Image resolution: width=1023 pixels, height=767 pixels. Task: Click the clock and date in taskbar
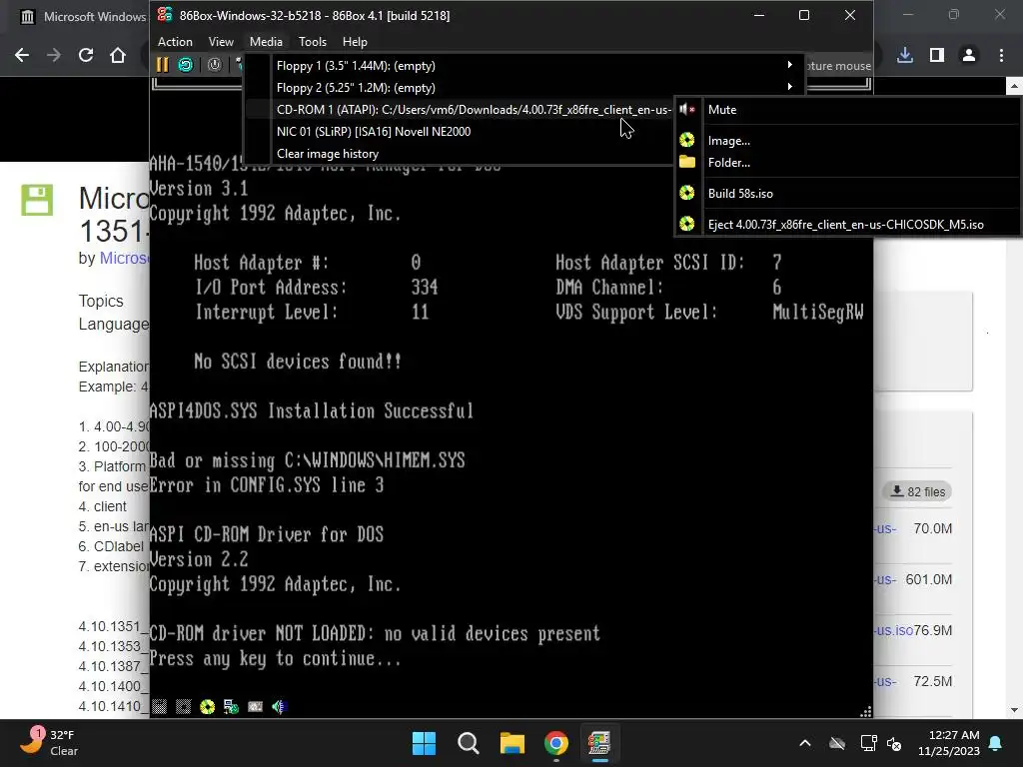tap(949, 743)
